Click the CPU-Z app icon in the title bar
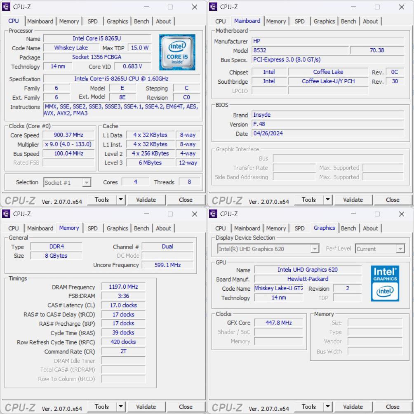 click(7, 7)
